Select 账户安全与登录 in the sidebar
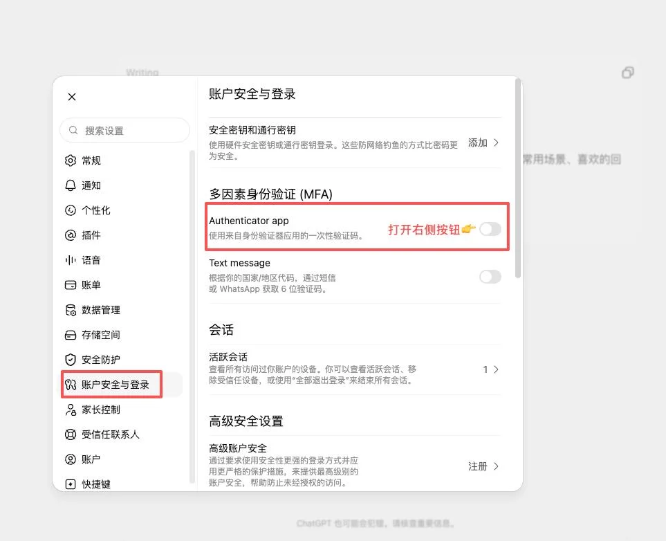666x541 pixels. click(x=123, y=385)
